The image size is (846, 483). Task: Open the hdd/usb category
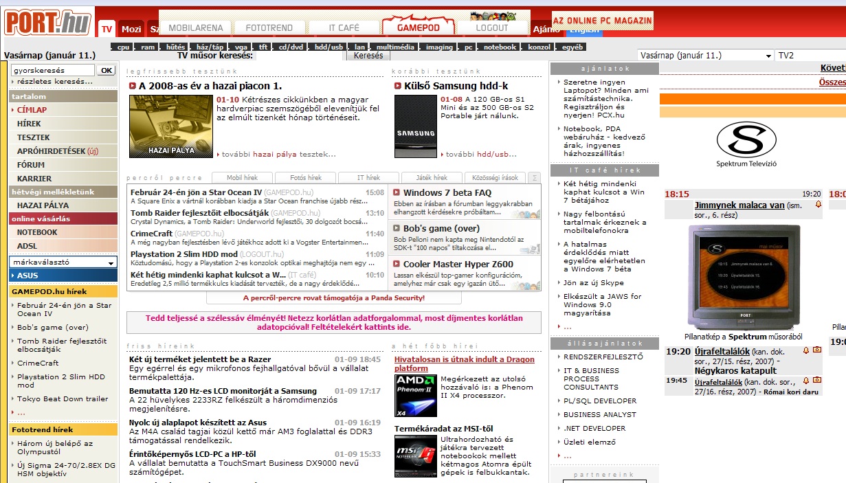point(329,47)
